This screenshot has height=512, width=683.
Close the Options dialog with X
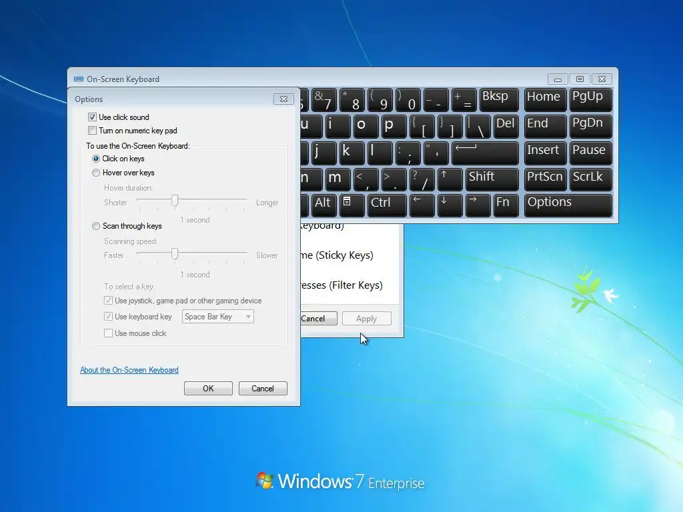(283, 99)
